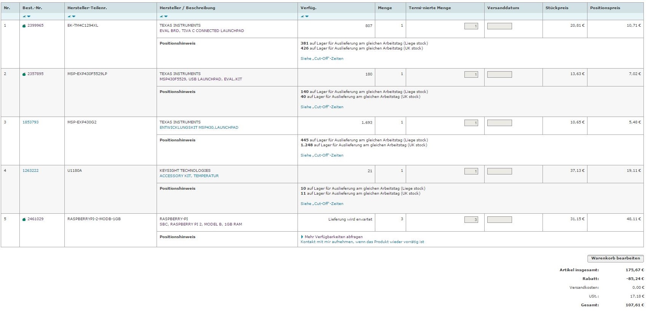Select part number MSP-EXP430G2 text
The width and height of the screenshot is (653, 312).
[82, 122]
